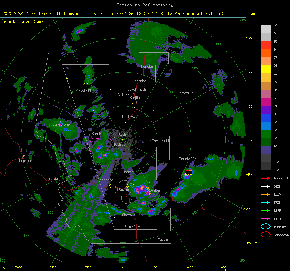Screen dimensions: 290x271
Task: Pick the light gray 70-80 dBZ swatch
Action: coord(266,29)
